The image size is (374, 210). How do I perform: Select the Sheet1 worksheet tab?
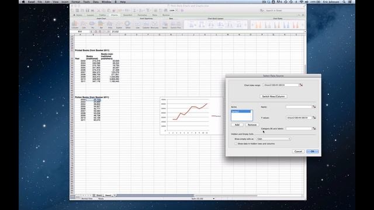(99, 195)
